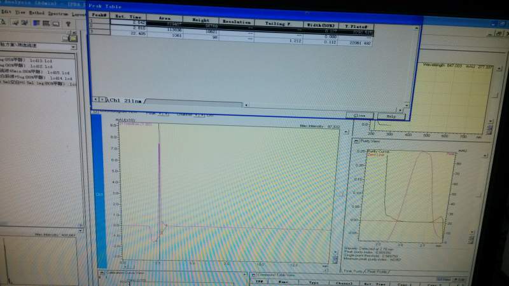509x286 pixels.
Task: Click Peak Table vertical scrollbar up arrow
Action: coord(417,29)
